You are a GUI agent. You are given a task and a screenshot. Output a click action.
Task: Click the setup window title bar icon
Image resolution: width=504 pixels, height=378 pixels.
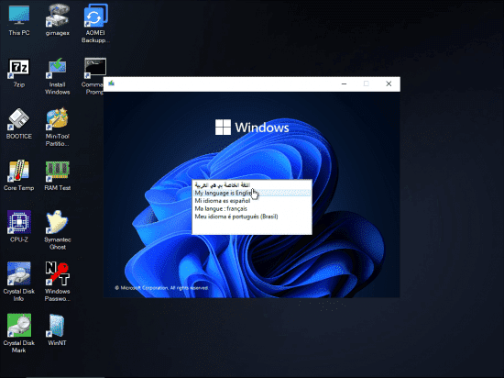point(111,83)
